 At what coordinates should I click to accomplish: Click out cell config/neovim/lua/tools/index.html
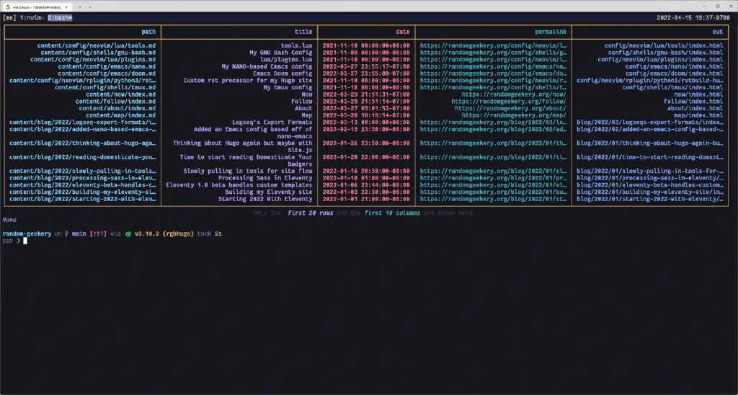pos(664,45)
